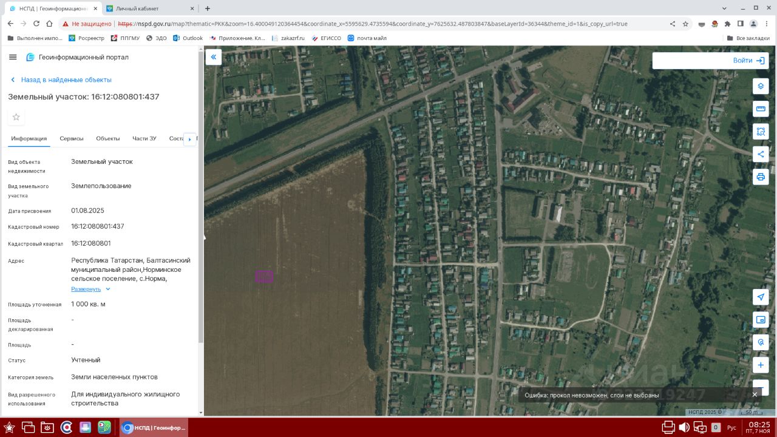Open the browser home page
Screen dimensions: 777x437
pos(50,24)
